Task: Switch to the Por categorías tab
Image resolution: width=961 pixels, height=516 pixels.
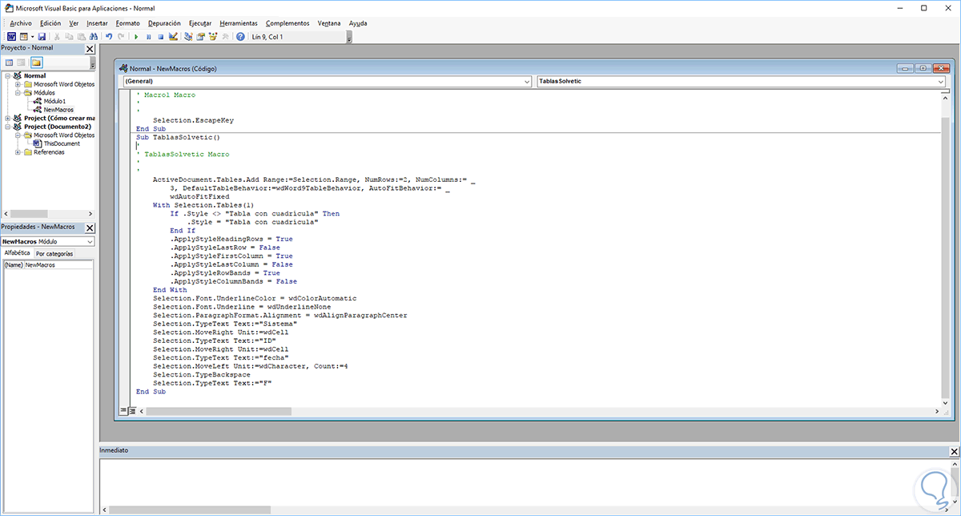Action: pyautogui.click(x=54, y=254)
